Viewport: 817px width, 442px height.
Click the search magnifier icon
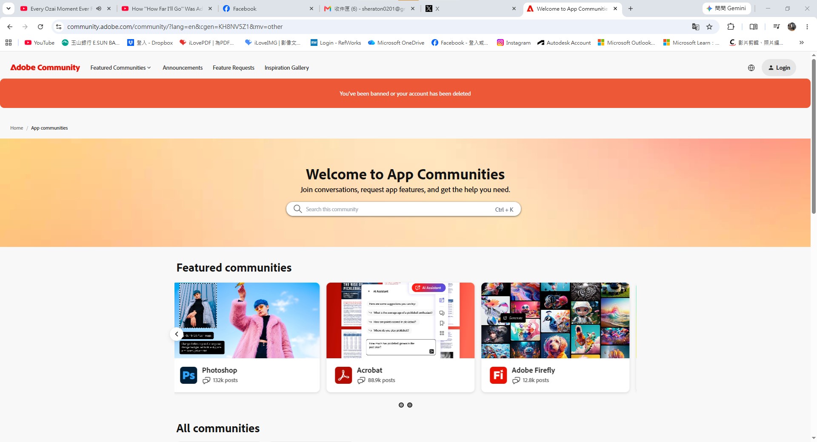coord(298,209)
